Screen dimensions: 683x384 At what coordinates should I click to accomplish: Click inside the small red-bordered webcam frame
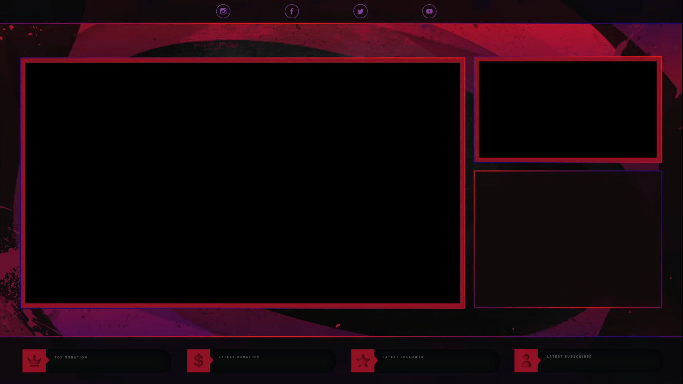point(568,109)
